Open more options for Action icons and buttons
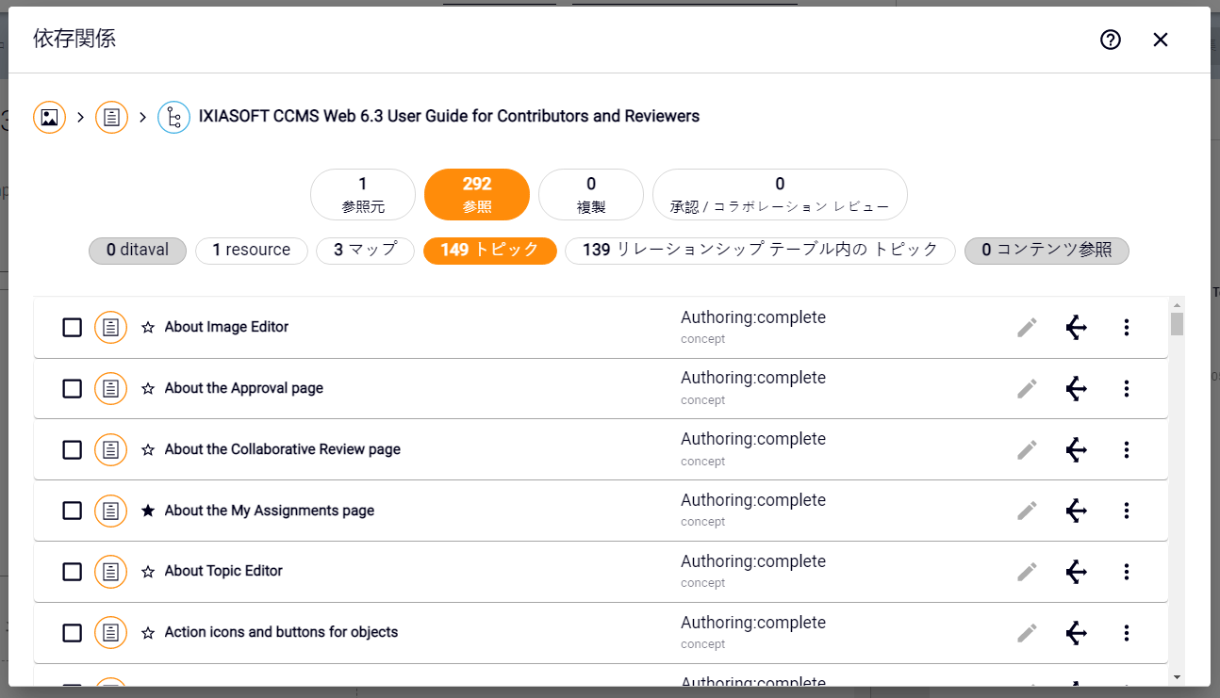The width and height of the screenshot is (1220, 698). click(x=1126, y=633)
